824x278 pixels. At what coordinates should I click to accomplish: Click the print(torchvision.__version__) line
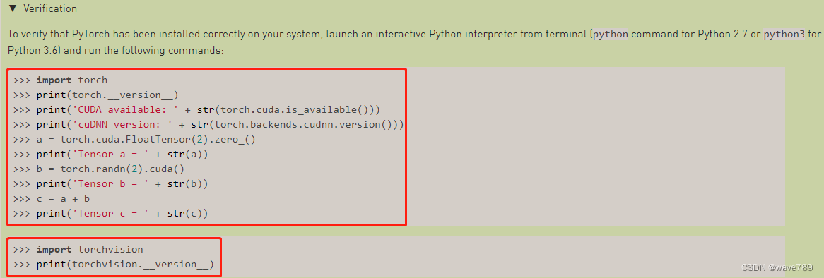(x=114, y=264)
